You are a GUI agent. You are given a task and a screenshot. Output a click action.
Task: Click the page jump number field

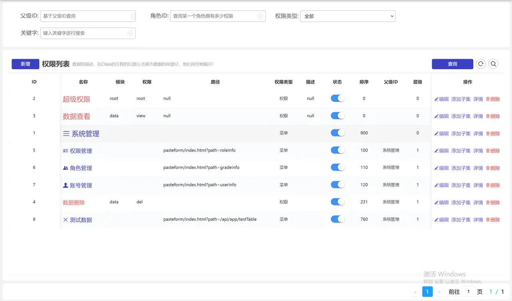[468, 292]
